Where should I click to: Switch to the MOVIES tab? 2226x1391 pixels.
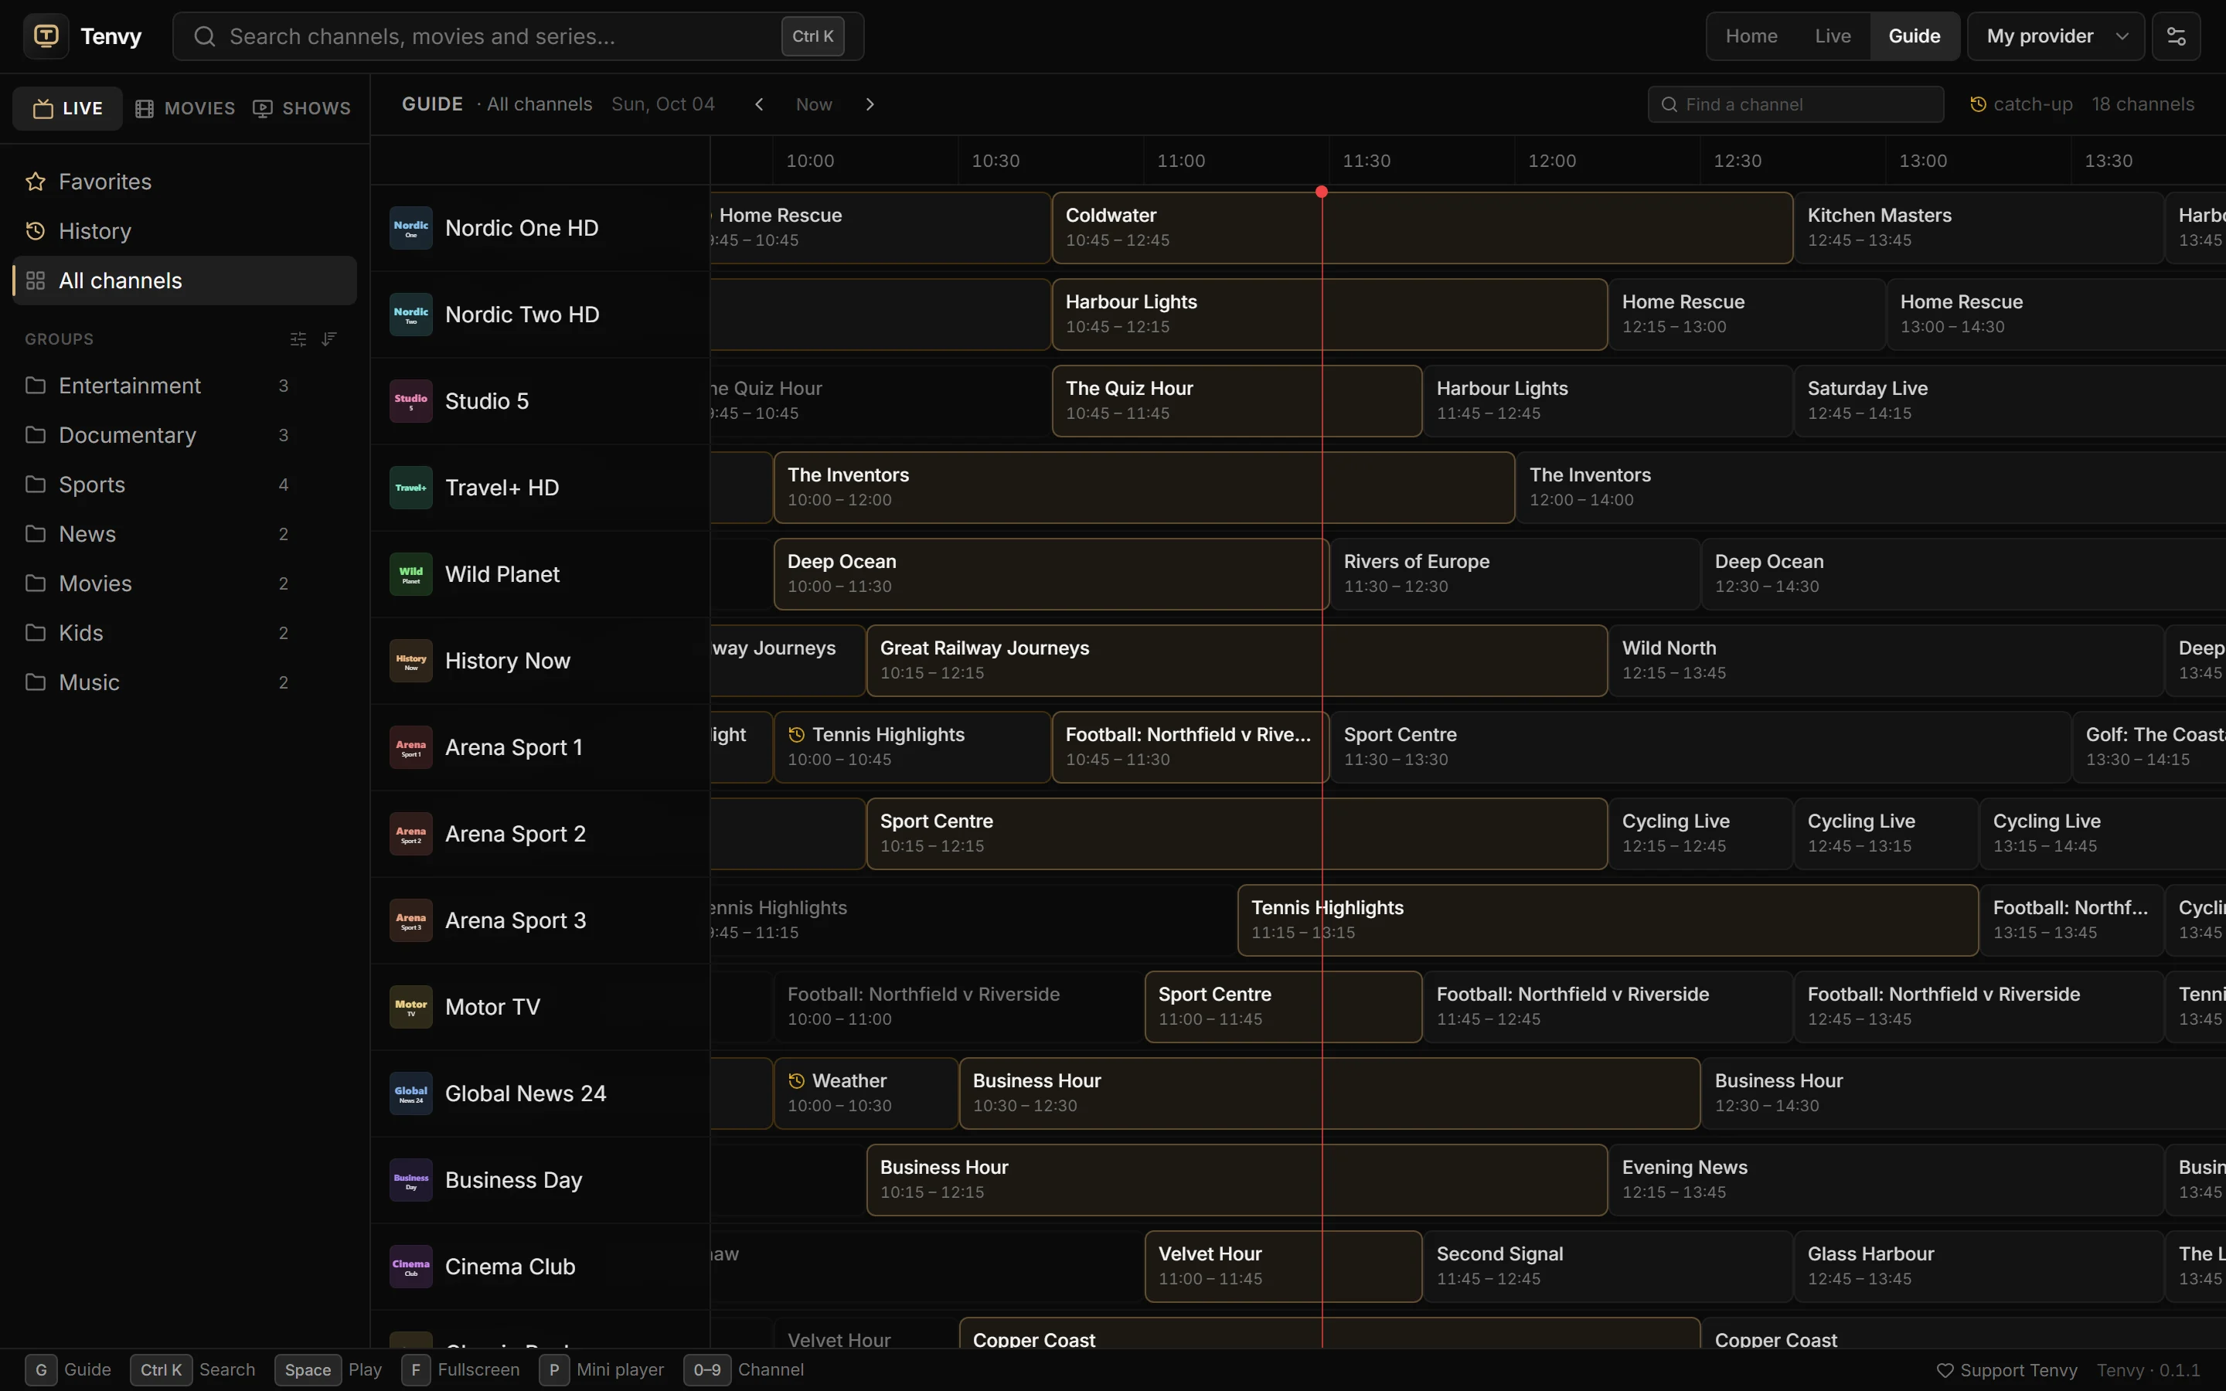[185, 108]
